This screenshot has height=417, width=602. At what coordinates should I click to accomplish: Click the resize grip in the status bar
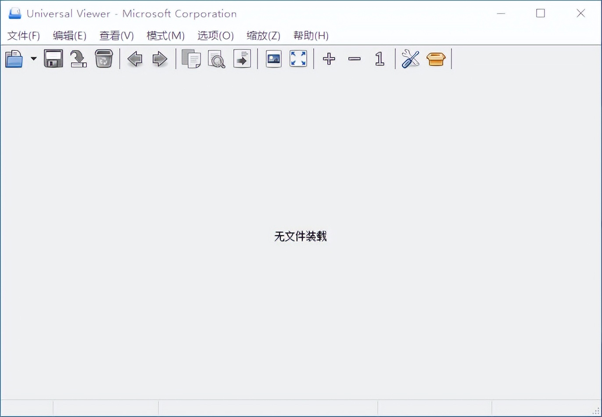595,410
